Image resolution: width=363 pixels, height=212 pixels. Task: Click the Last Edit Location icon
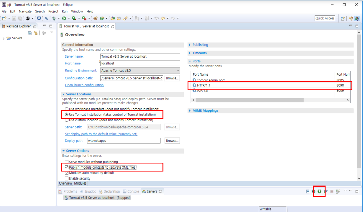click(157, 18)
